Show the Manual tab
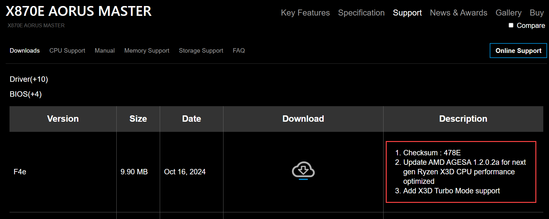This screenshot has width=549, height=219. click(x=105, y=51)
